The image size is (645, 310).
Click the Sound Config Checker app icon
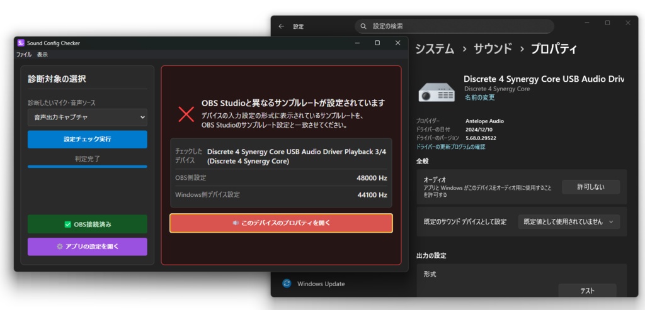tap(21, 43)
